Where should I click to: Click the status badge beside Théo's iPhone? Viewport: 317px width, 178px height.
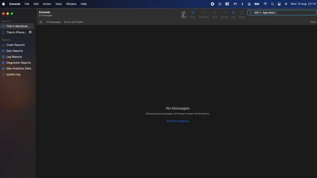coord(30,32)
